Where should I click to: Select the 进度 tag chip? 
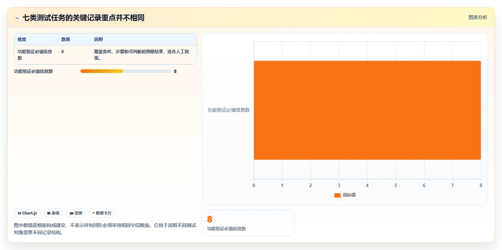point(76,213)
